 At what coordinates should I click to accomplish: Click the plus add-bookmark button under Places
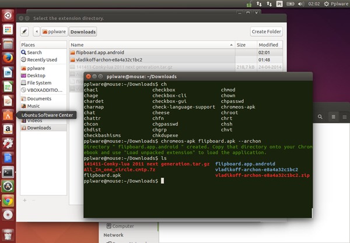coord(24,201)
